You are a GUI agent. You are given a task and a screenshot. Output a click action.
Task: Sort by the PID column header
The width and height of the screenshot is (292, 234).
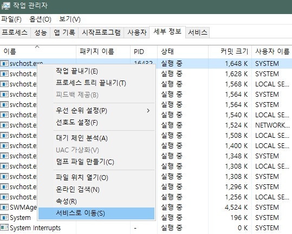point(144,51)
